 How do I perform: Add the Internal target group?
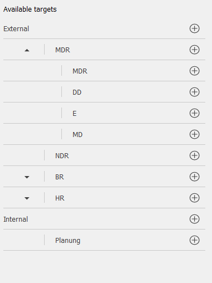(x=195, y=219)
